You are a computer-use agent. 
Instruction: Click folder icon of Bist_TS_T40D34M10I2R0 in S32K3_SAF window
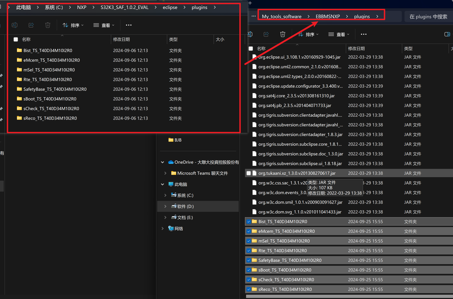pos(19,50)
